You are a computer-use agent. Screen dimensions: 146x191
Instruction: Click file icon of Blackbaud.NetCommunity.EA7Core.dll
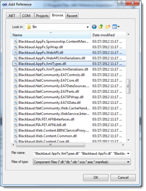click(x=16, y=81)
